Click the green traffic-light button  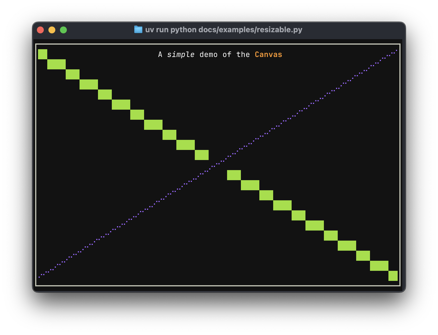click(x=63, y=30)
